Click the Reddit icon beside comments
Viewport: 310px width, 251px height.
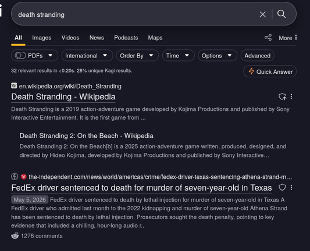(15, 235)
